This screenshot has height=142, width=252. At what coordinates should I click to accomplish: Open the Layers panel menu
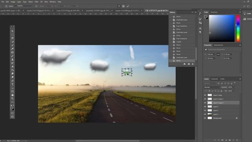click(240, 79)
